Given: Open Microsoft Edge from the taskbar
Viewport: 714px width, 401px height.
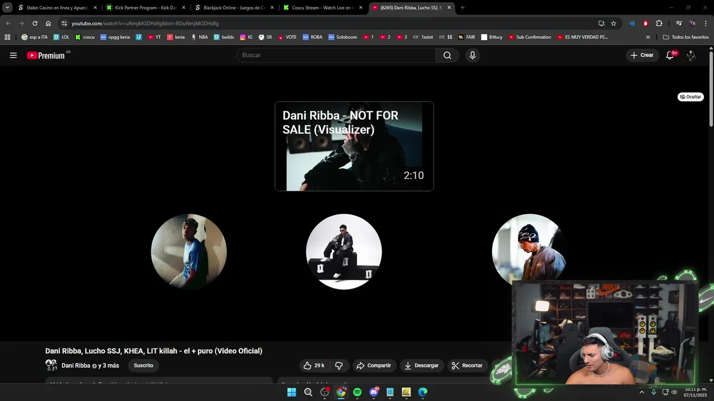Looking at the screenshot, I should pos(423,392).
